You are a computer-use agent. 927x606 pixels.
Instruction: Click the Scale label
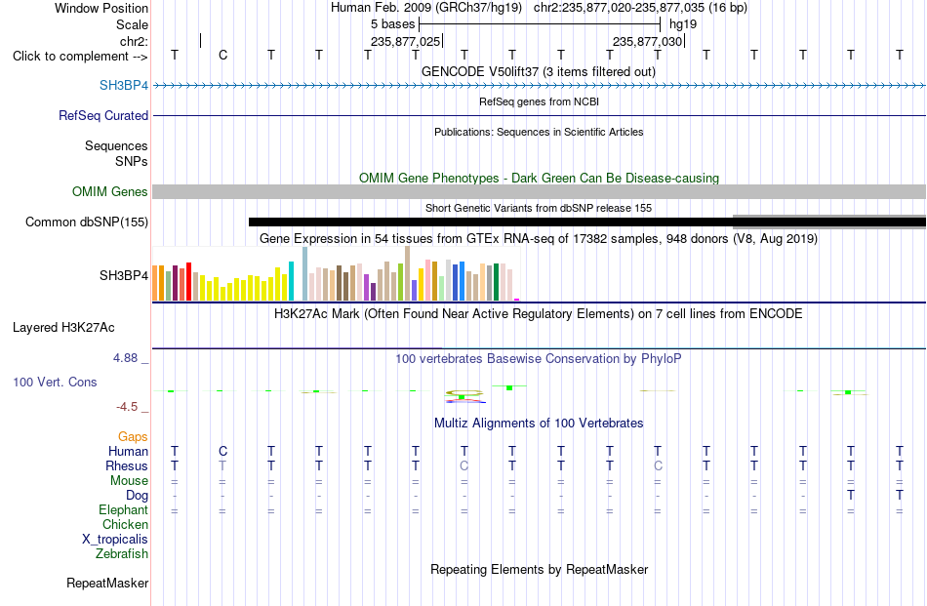[x=132, y=24]
